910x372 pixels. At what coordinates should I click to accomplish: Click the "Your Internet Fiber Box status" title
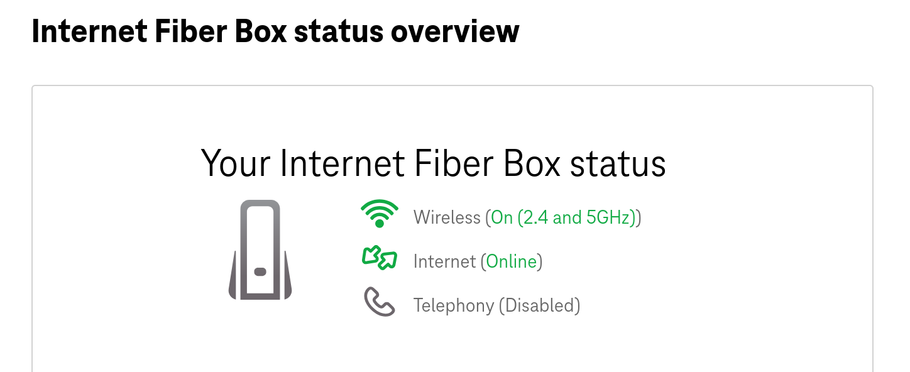coord(433,163)
